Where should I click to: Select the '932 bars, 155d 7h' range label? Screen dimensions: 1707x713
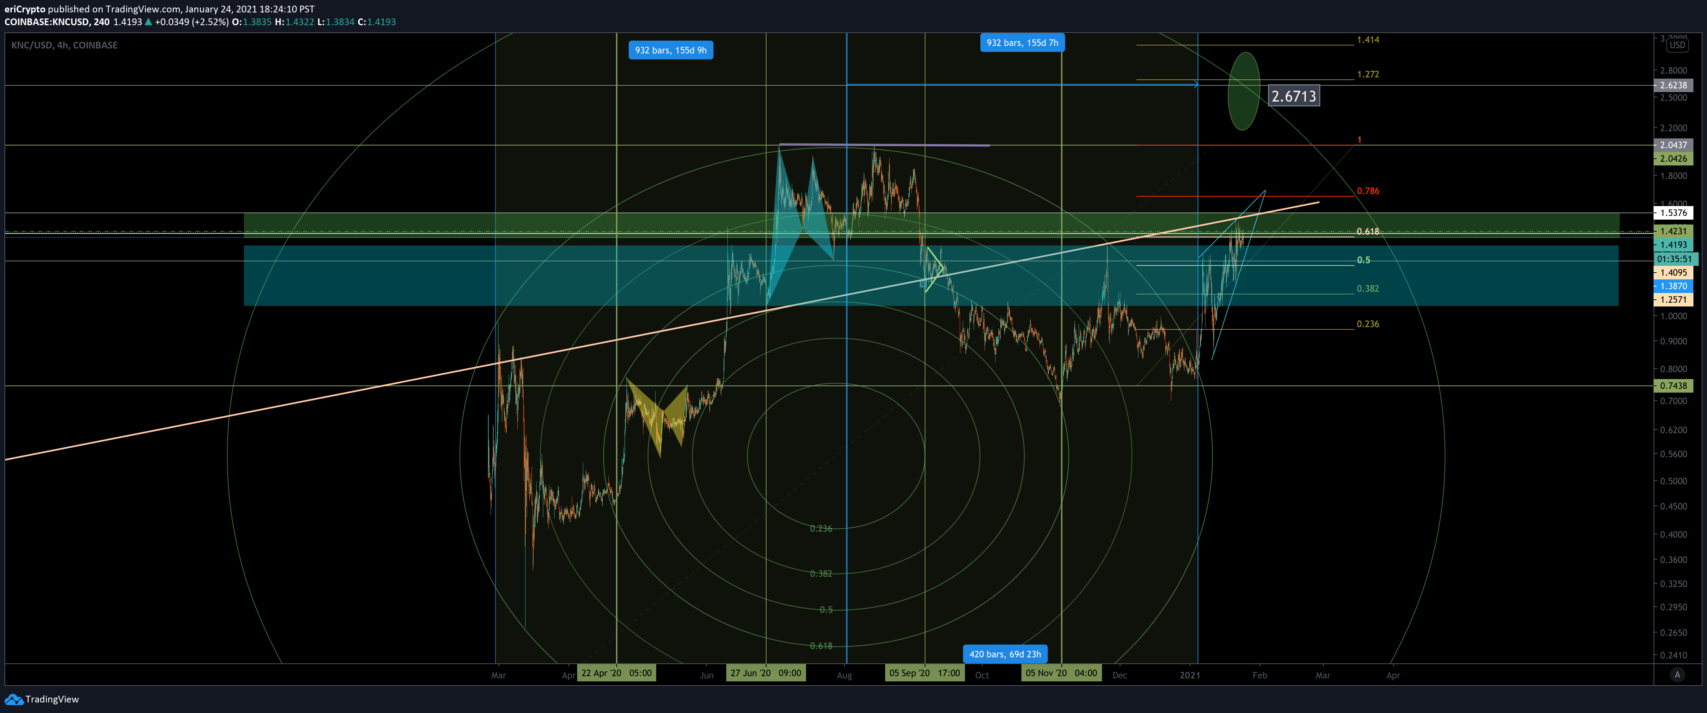1022,43
